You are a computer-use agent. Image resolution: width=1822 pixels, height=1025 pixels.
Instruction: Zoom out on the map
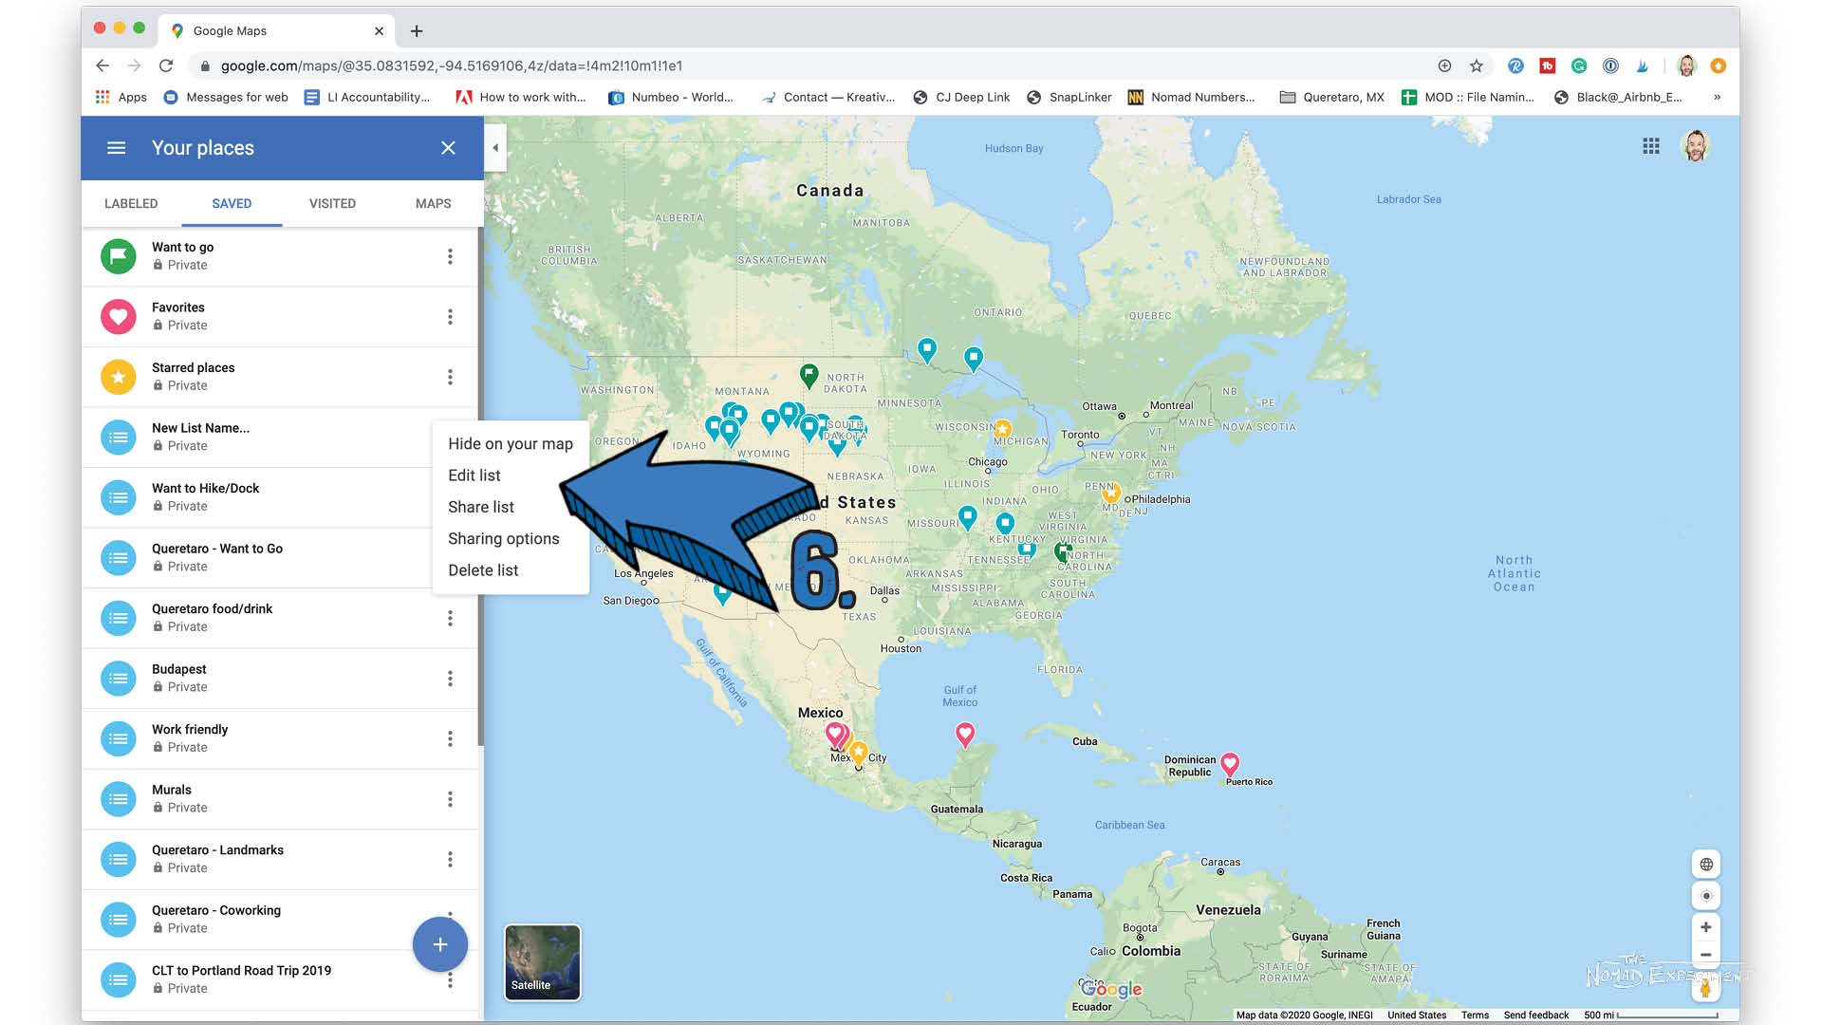[1706, 955]
